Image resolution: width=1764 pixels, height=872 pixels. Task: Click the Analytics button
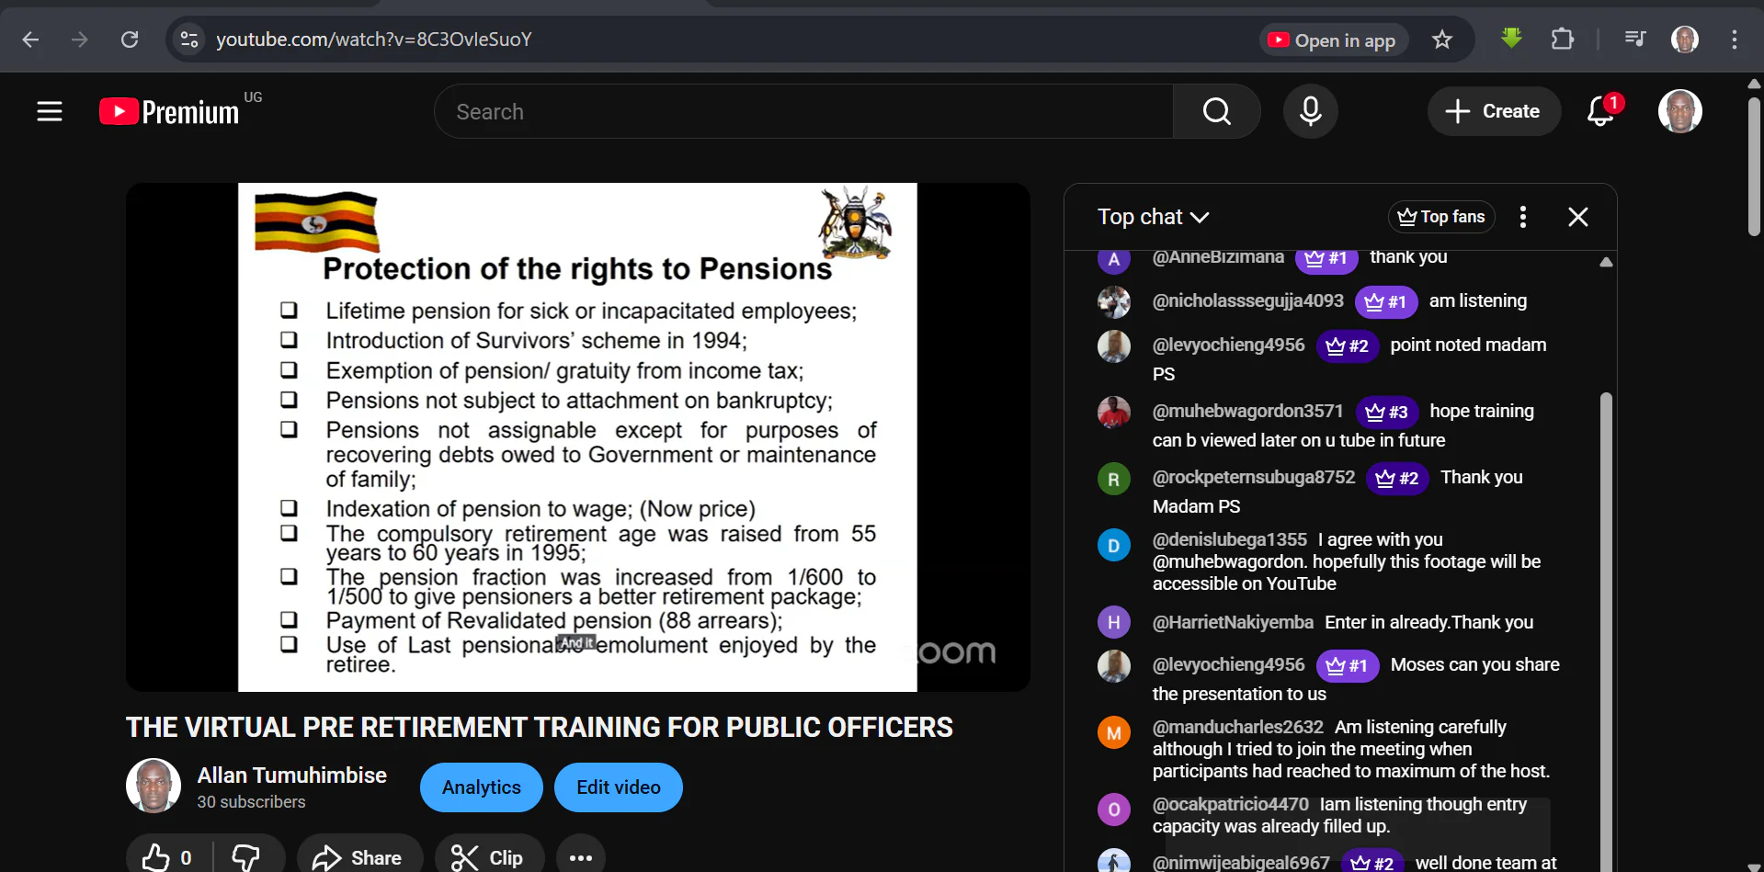481,787
